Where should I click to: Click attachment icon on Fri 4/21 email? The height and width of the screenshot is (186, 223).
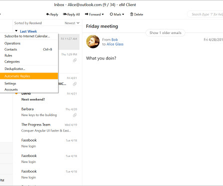(x=74, y=84)
